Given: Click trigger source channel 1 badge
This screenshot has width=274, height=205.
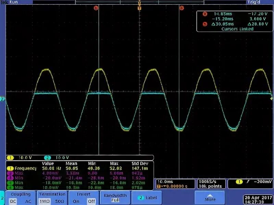Looking at the screenshot, I should coord(239,182).
